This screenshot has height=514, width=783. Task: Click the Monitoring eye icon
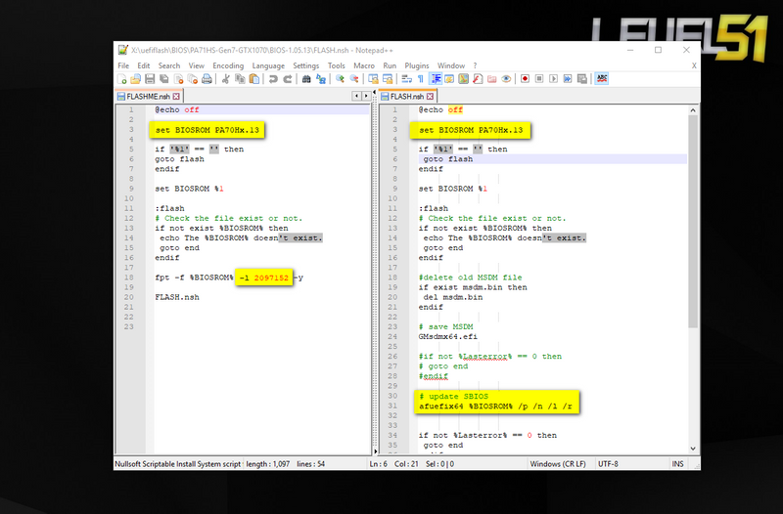506,79
